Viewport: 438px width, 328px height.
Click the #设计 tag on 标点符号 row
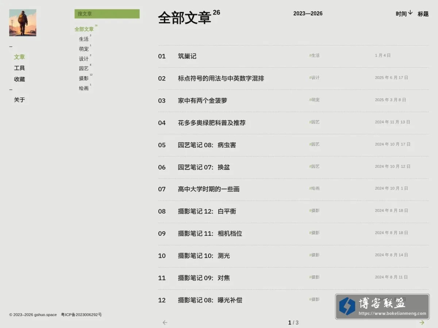(x=314, y=78)
